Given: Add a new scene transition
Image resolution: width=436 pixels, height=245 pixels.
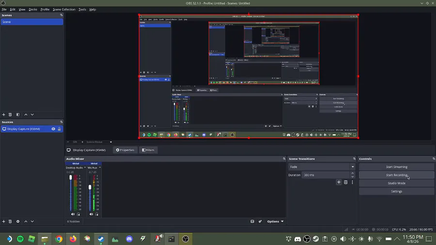Looking at the screenshot, I should pyautogui.click(x=339, y=182).
